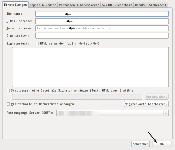The width and height of the screenshot is (175, 150).
Task: Open the OpenPGP-Sicherheit tab
Action: [151, 5]
